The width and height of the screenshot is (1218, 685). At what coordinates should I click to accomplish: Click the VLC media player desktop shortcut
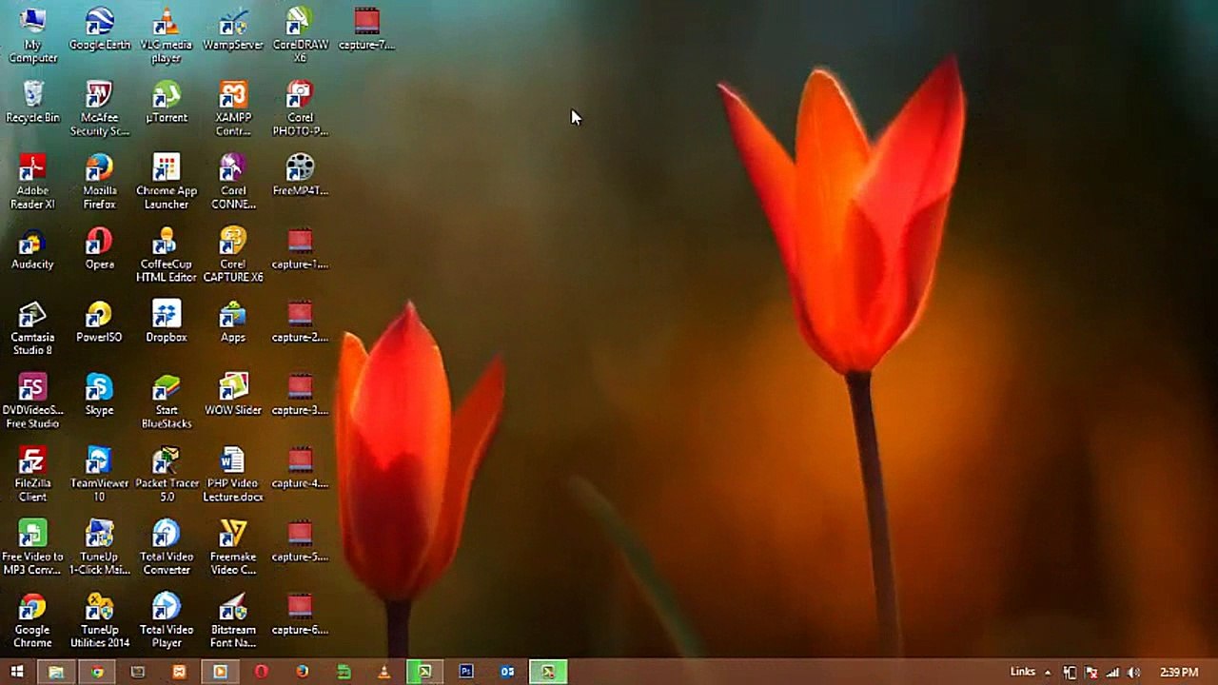(x=166, y=35)
